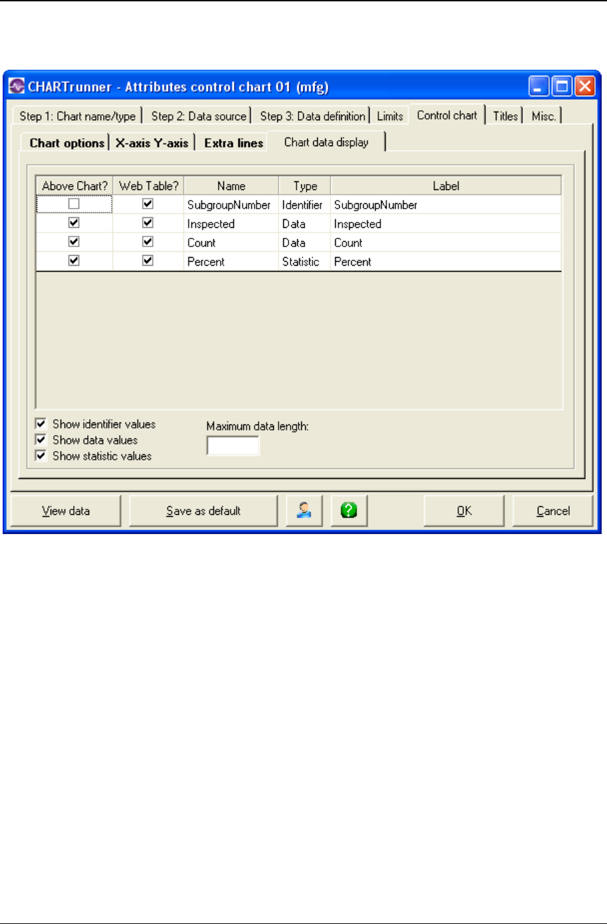Screen dimensions: 607x924
Task: Uncheck Above Chart for Inspected row
Action: click(74, 223)
